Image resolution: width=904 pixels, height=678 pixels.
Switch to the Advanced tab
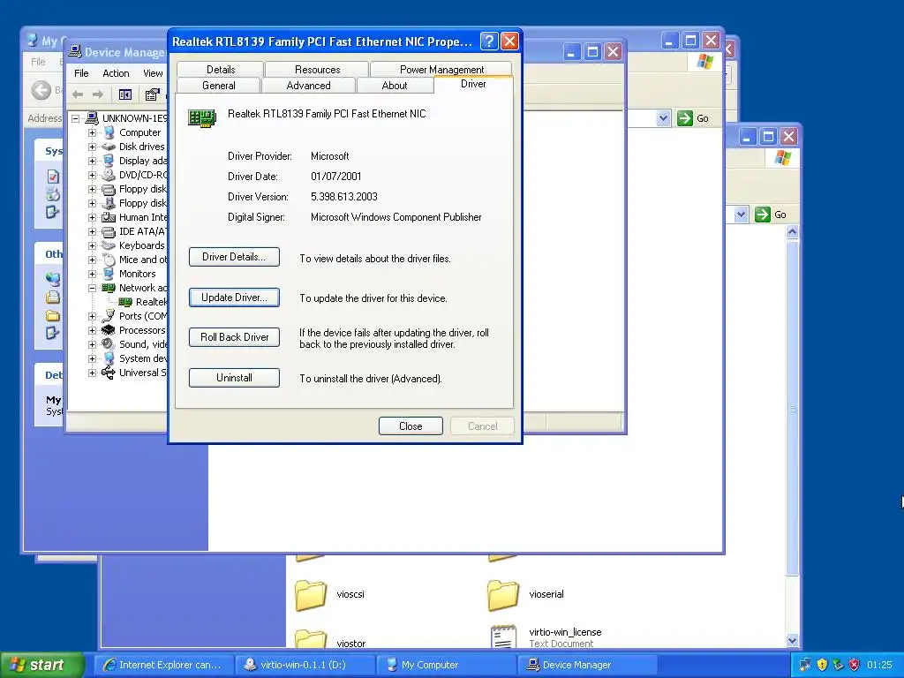click(308, 86)
